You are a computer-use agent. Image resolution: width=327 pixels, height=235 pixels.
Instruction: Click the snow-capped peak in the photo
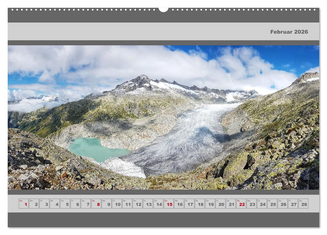tap(143, 77)
